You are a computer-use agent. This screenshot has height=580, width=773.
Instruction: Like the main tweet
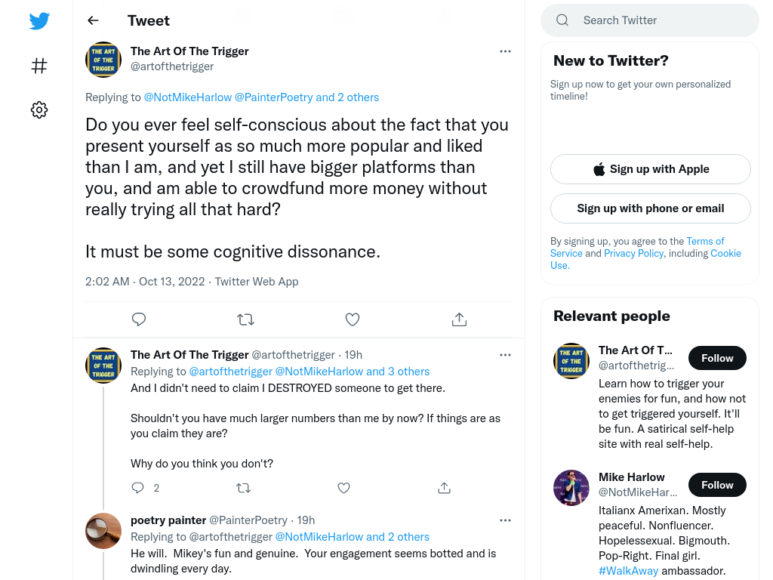(x=352, y=319)
